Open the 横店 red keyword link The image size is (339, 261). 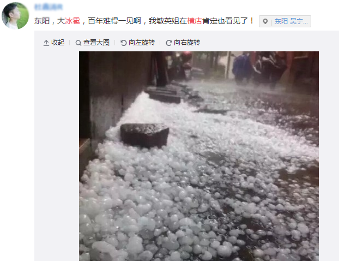click(x=195, y=21)
